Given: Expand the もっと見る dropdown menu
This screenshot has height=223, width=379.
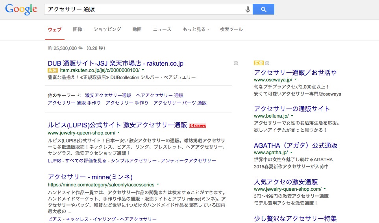Looking at the screenshot, I should coord(196,29).
